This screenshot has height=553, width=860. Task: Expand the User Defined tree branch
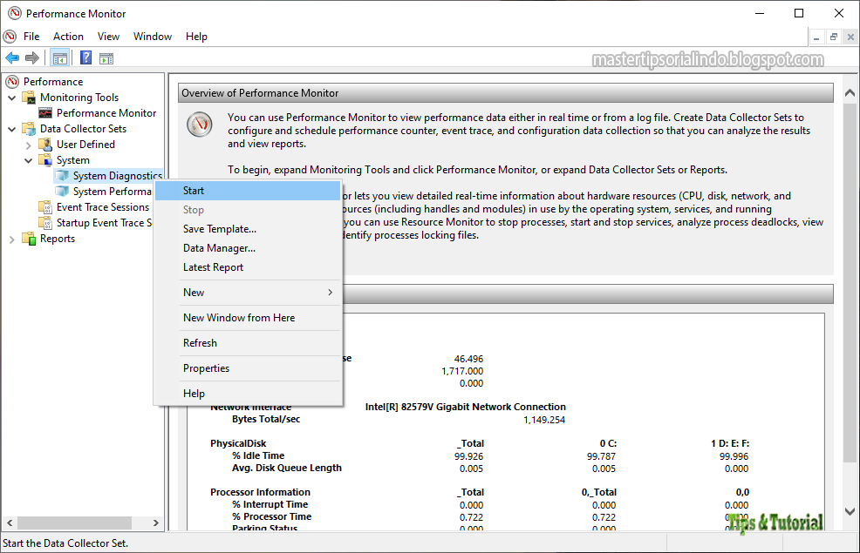click(27, 144)
